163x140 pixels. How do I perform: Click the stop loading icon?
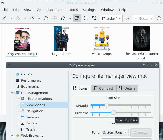[55, 18]
